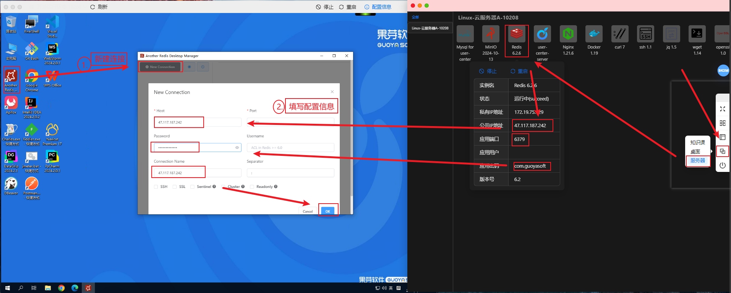Click the window-switch icon in side toolbar
The image size is (731, 293).
point(723,151)
